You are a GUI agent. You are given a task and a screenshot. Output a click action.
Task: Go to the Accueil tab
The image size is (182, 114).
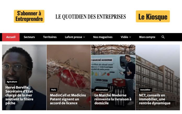pos(11,37)
